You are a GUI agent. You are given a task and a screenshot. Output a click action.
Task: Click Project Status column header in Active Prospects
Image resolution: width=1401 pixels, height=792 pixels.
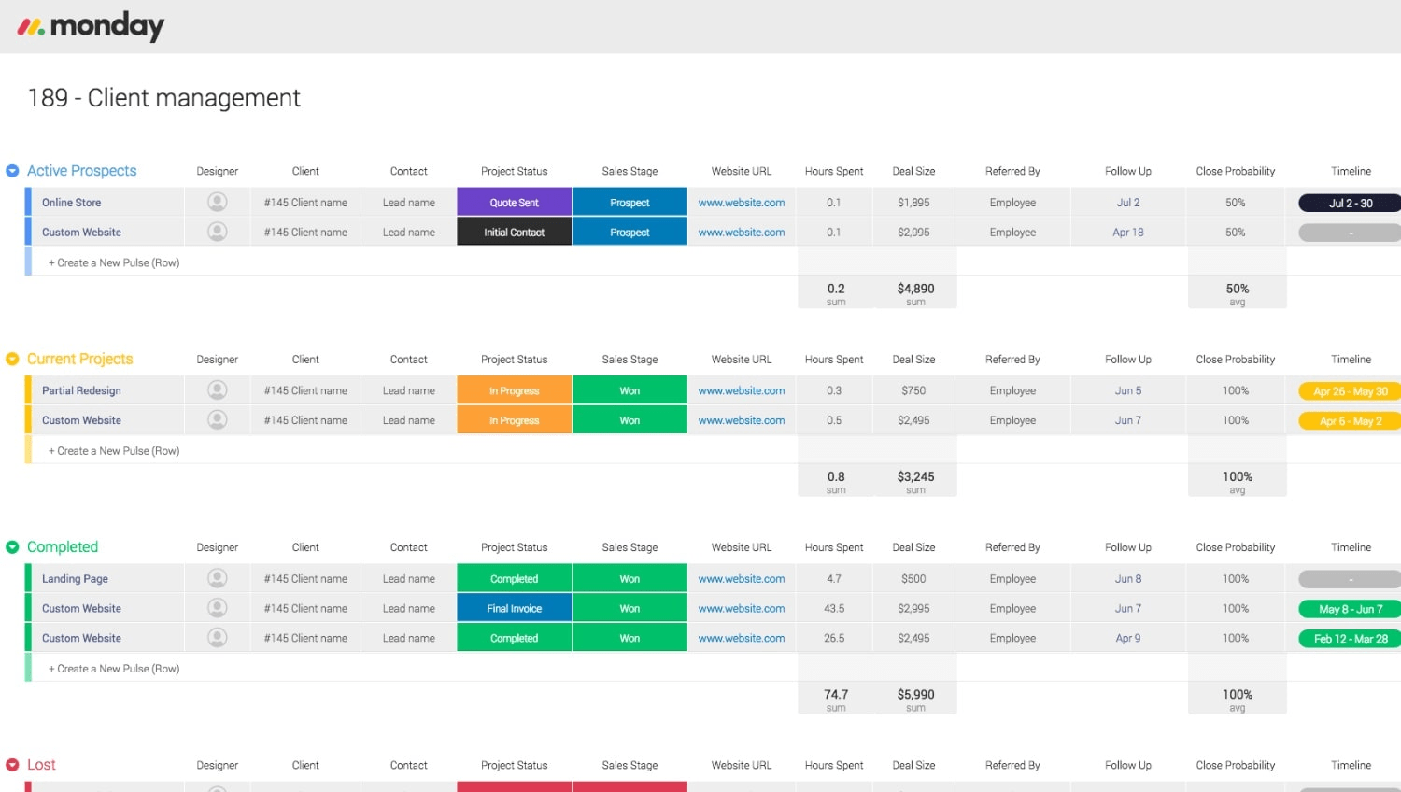514,171
